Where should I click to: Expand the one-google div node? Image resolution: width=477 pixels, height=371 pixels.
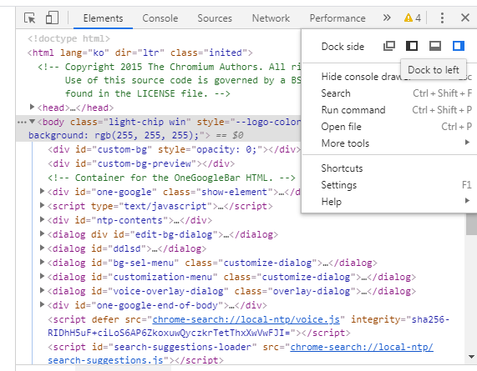43,191
